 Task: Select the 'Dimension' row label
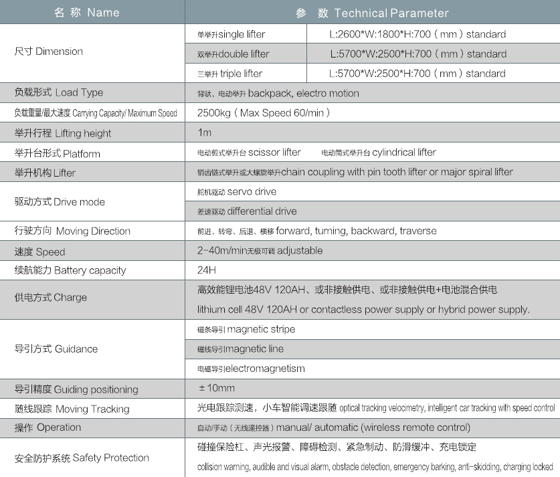tap(49, 52)
